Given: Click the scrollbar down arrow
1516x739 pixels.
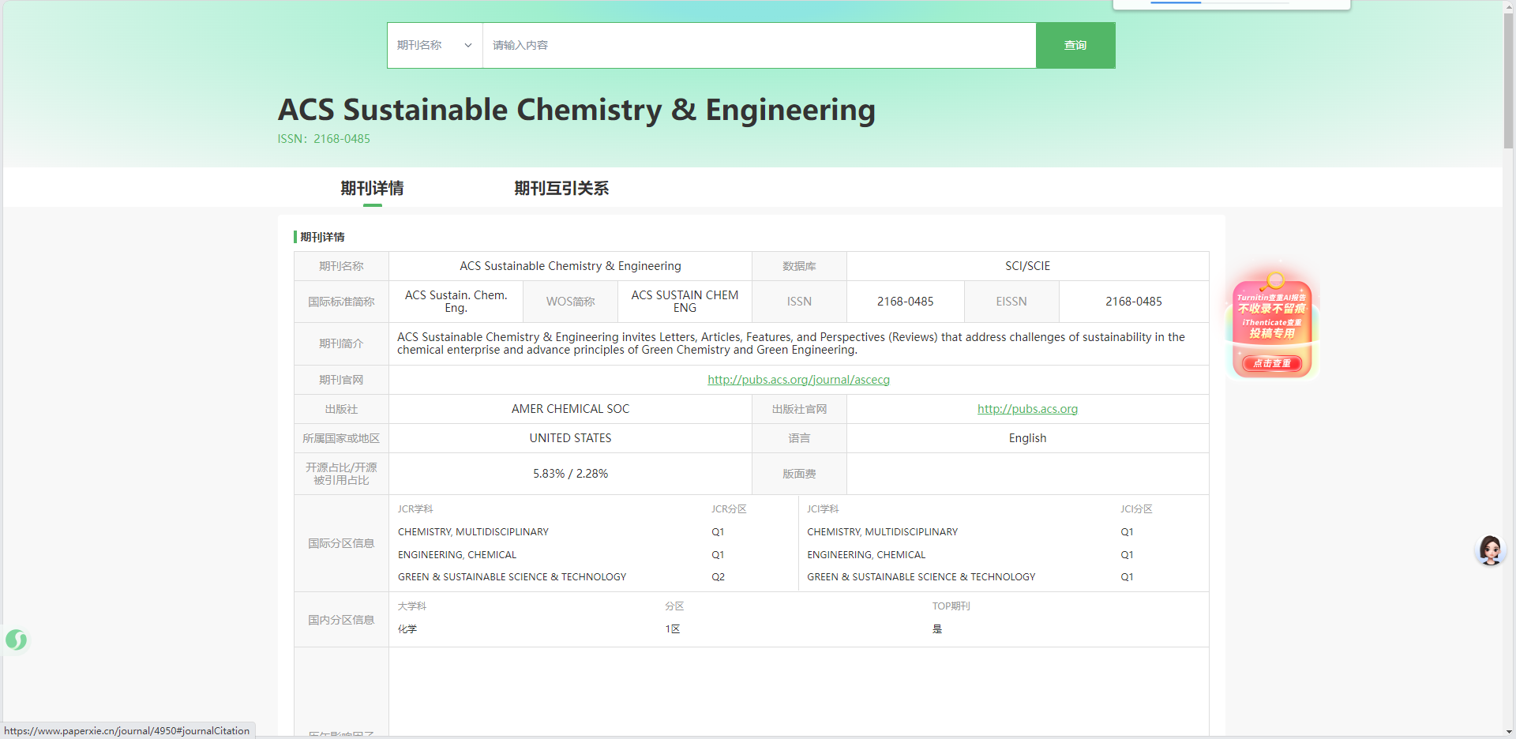Looking at the screenshot, I should click(x=1509, y=732).
